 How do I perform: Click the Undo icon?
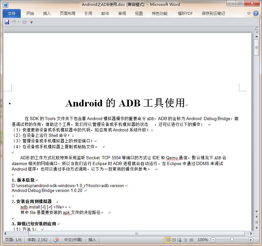pyautogui.click(x=14, y=22)
